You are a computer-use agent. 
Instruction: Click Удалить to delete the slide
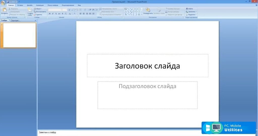coord(38,15)
